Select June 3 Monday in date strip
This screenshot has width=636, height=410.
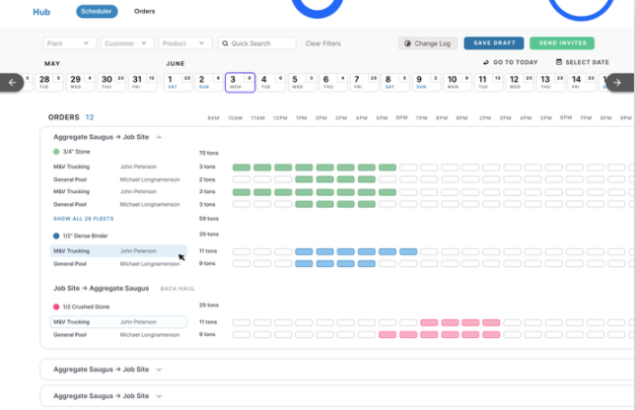(241, 83)
